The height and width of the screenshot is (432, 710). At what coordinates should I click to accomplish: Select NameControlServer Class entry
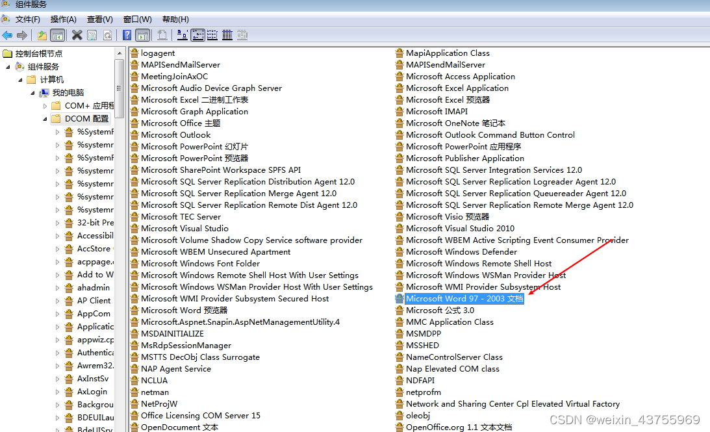tap(454, 357)
